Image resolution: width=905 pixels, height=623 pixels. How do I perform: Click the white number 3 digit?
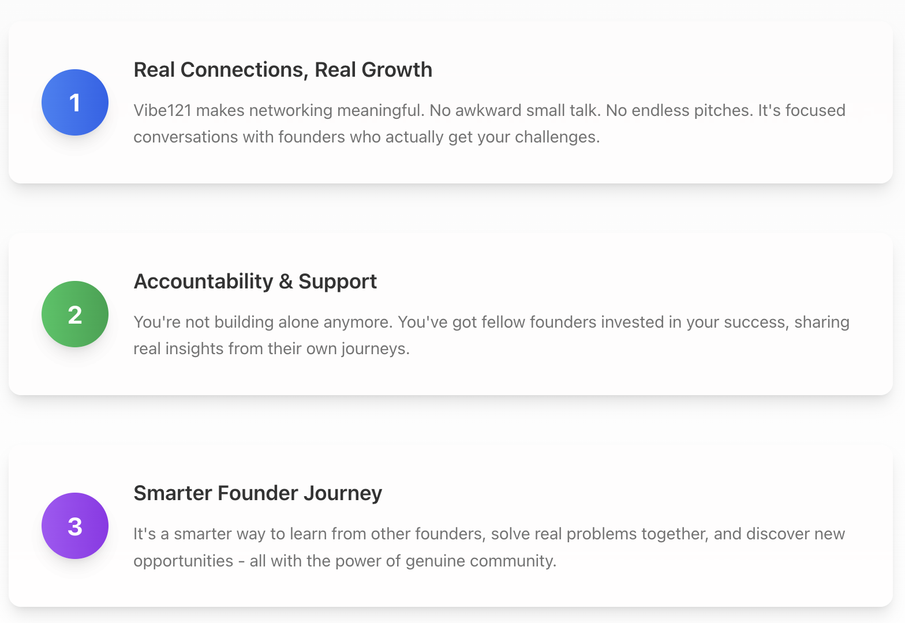[75, 526]
